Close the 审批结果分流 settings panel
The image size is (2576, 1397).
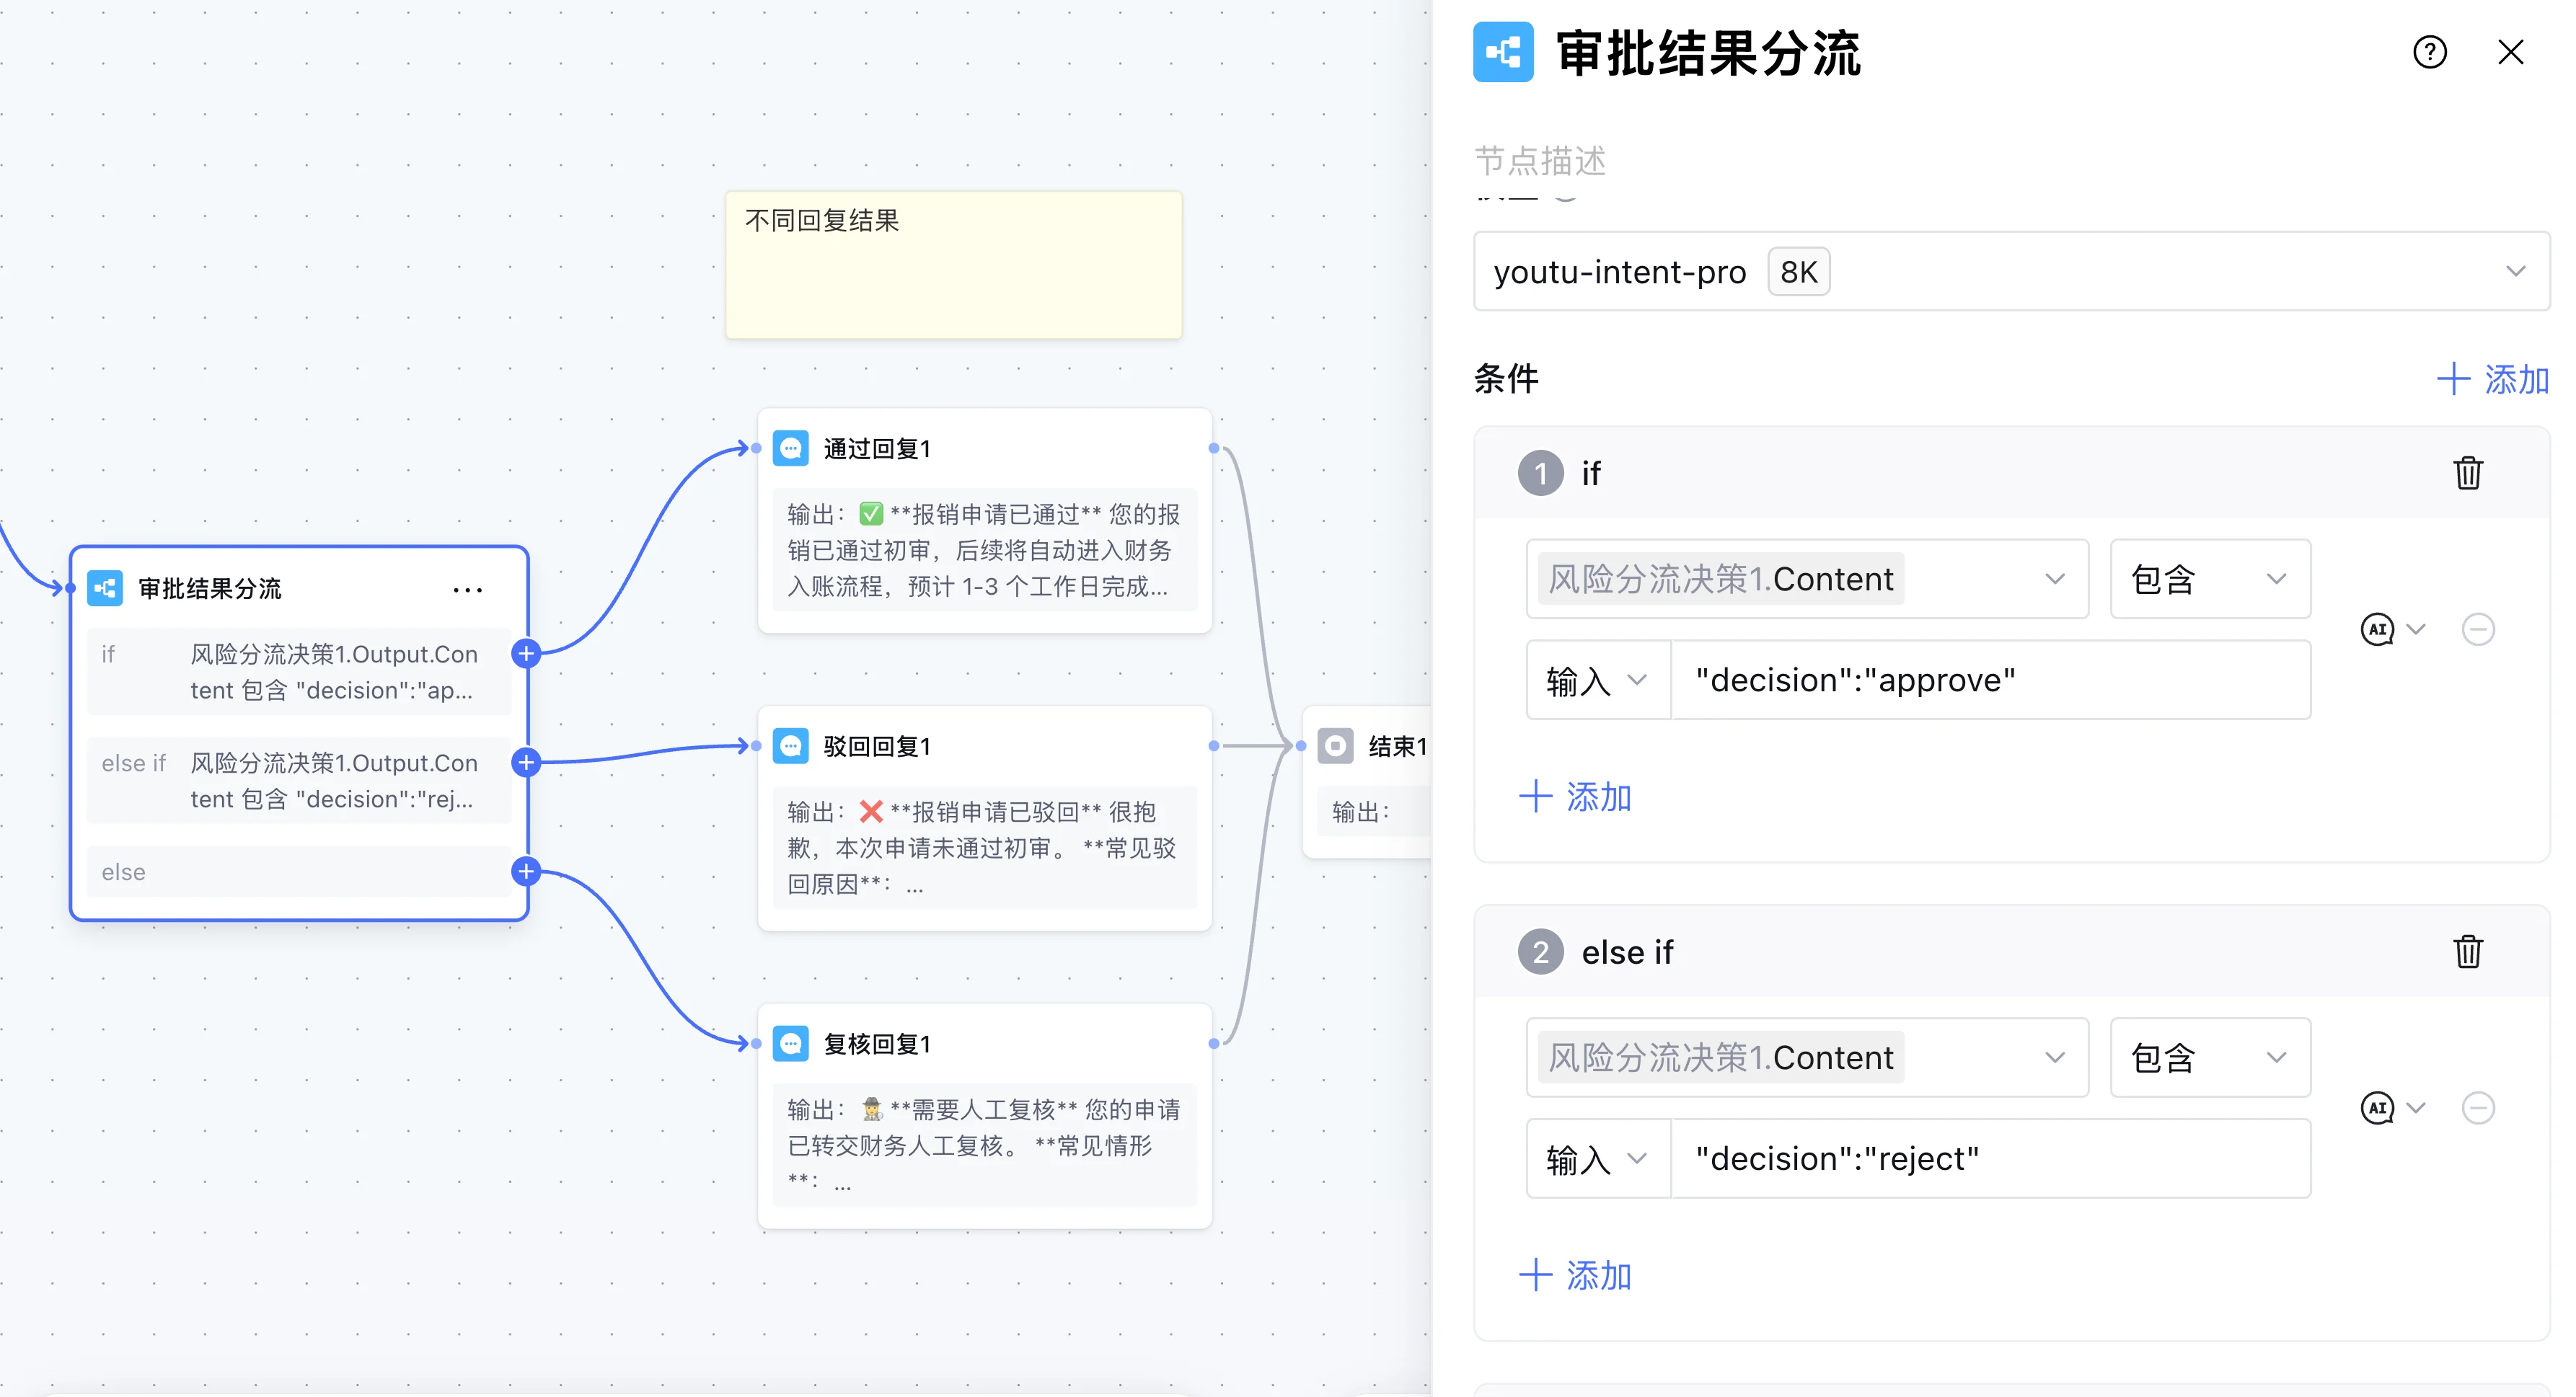tap(2510, 52)
